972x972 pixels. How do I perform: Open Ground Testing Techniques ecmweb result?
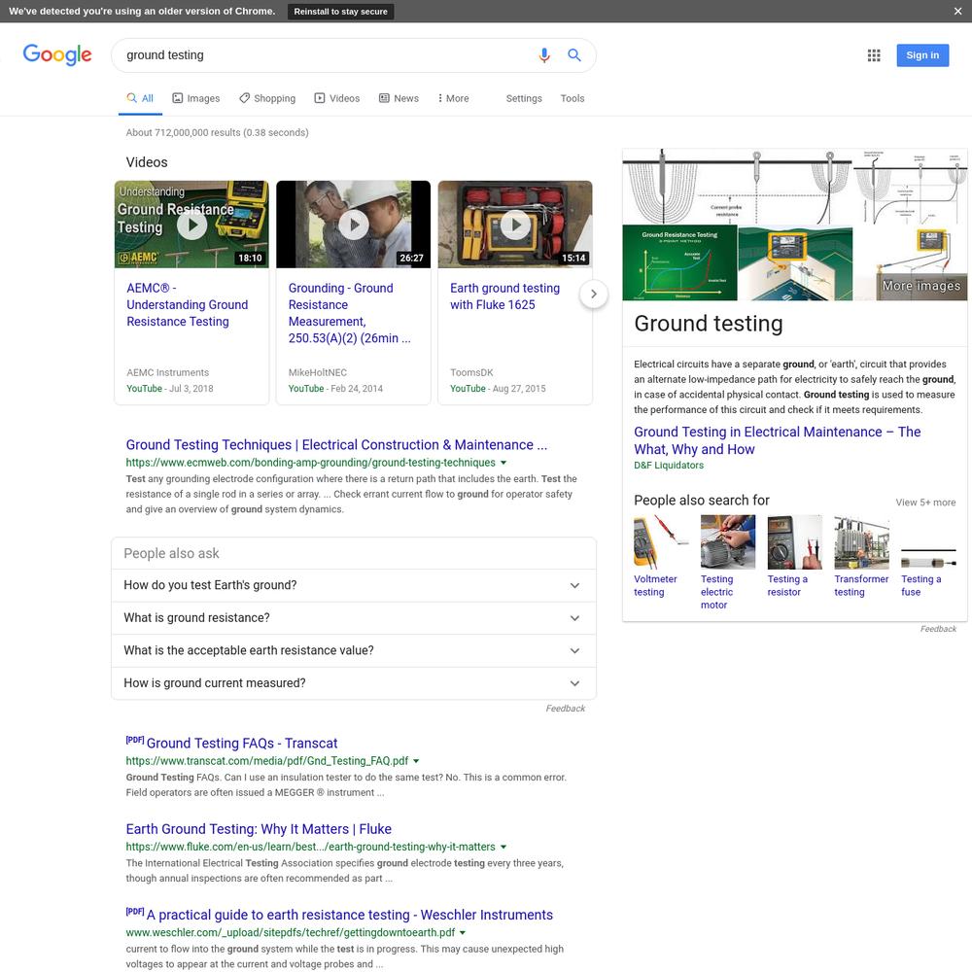pos(336,445)
